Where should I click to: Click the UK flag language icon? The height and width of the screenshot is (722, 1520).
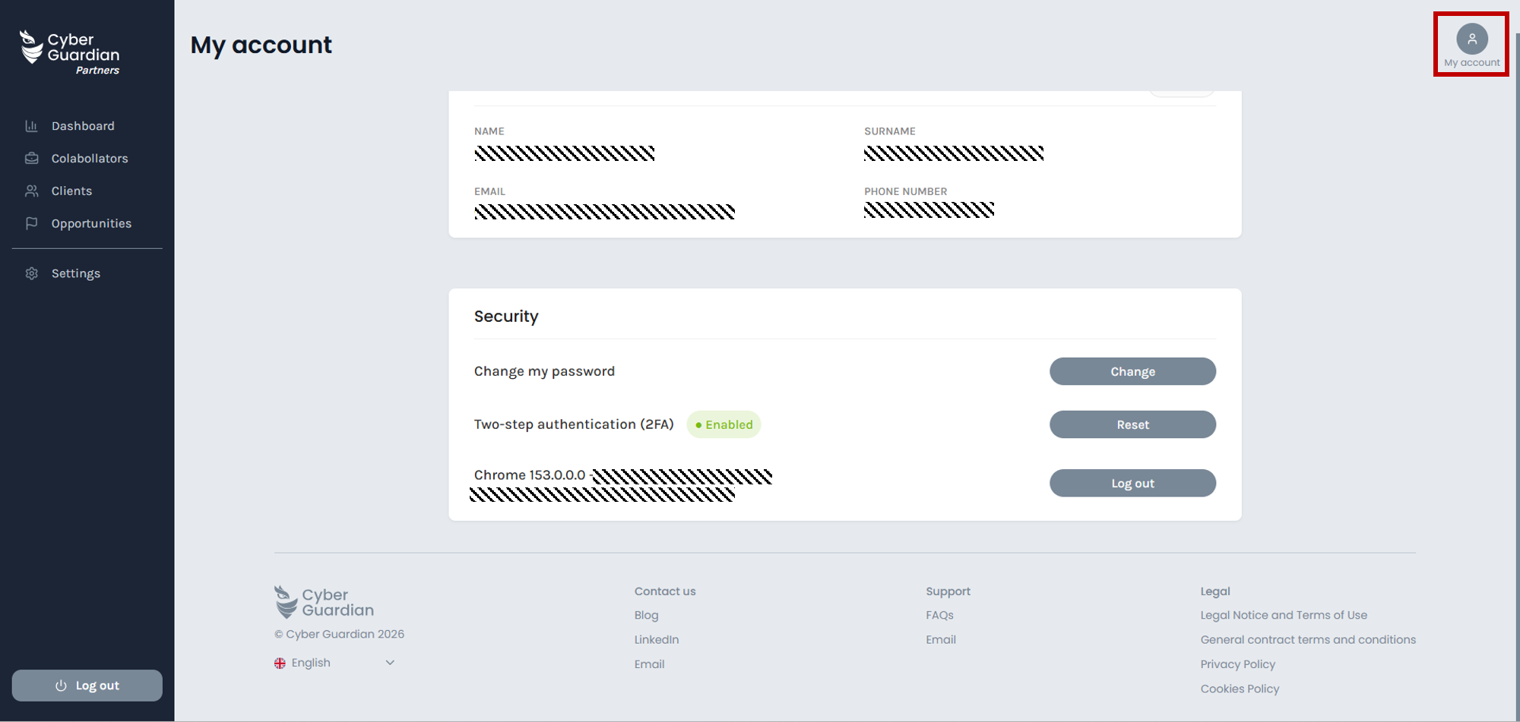coord(280,663)
